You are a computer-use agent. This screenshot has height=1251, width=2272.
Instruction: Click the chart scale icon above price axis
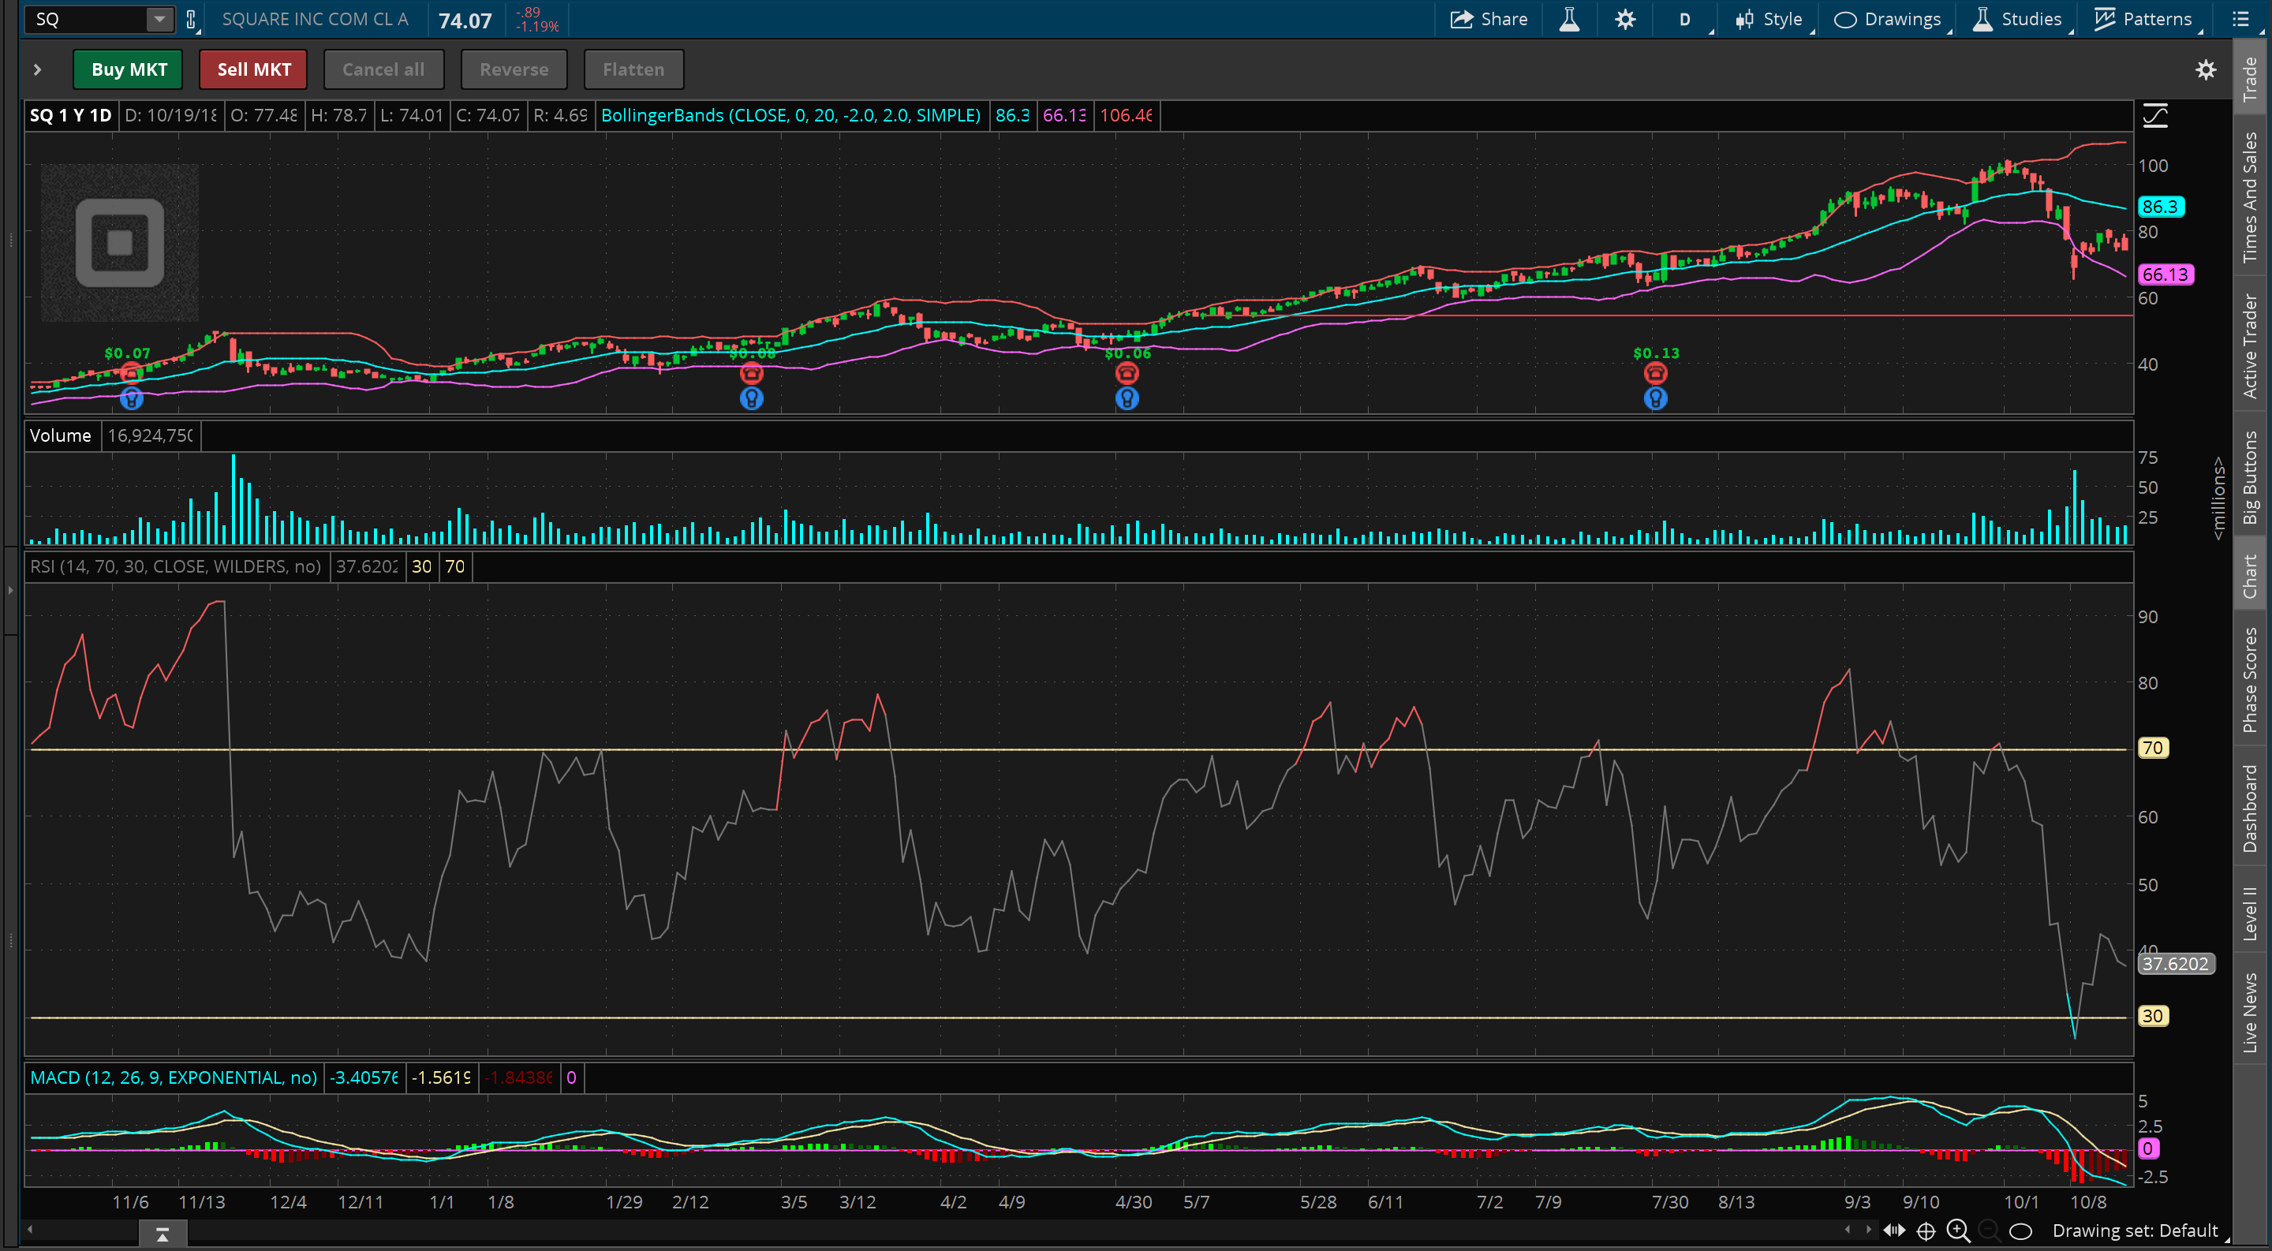point(2154,115)
